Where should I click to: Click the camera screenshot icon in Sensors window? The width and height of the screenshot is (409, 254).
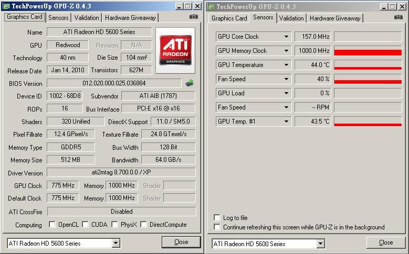[398, 17]
